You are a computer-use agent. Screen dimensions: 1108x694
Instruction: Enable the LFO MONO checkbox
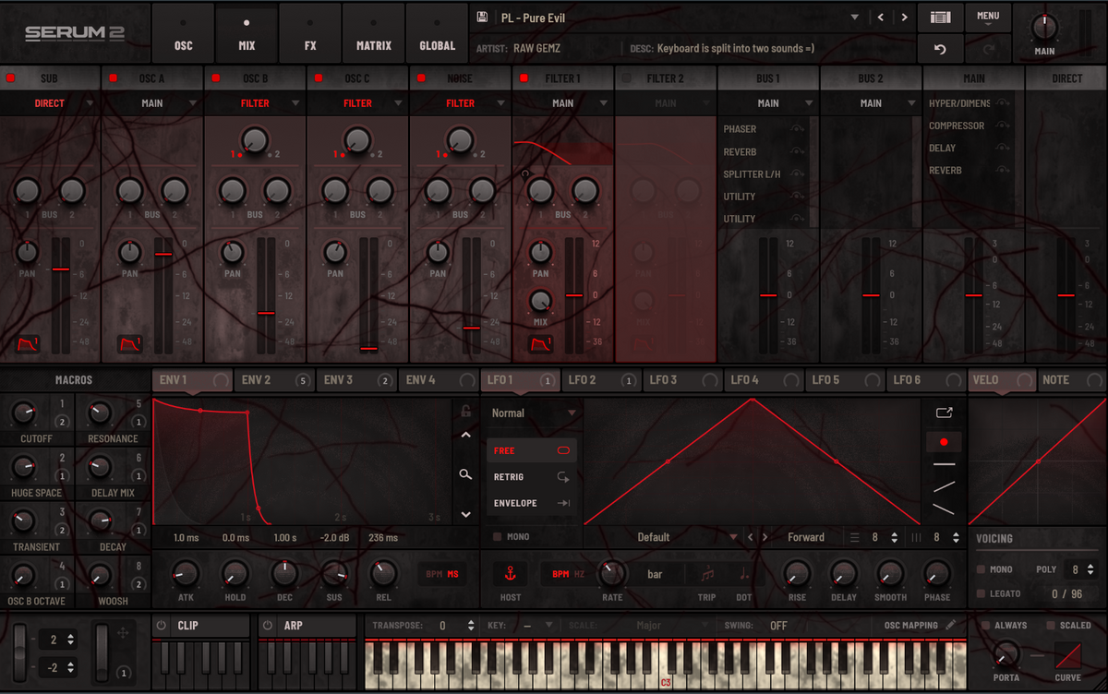498,536
